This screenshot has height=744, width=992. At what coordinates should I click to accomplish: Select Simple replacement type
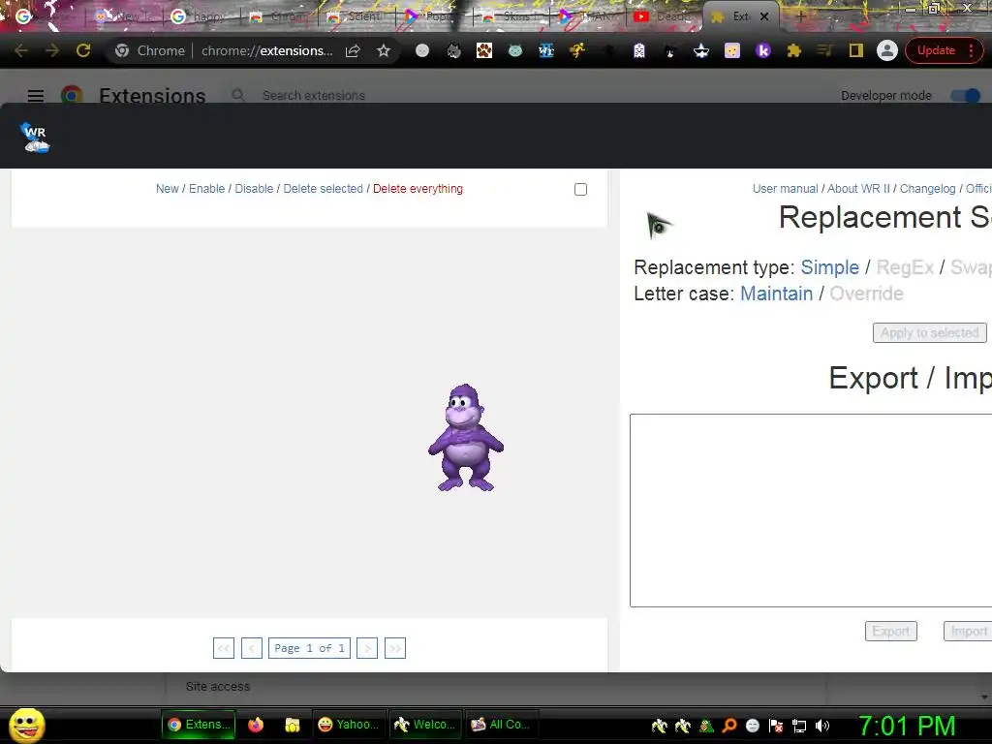click(829, 267)
